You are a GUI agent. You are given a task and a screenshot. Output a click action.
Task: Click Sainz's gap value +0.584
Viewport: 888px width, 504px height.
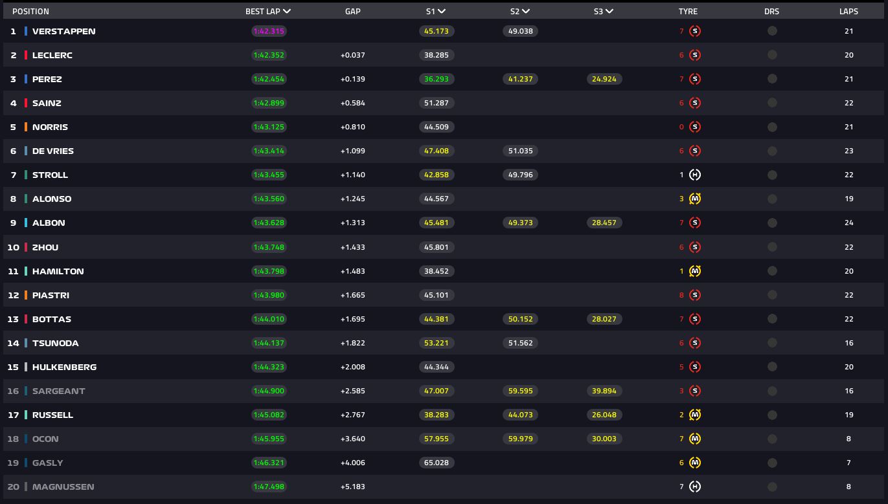[x=353, y=103]
